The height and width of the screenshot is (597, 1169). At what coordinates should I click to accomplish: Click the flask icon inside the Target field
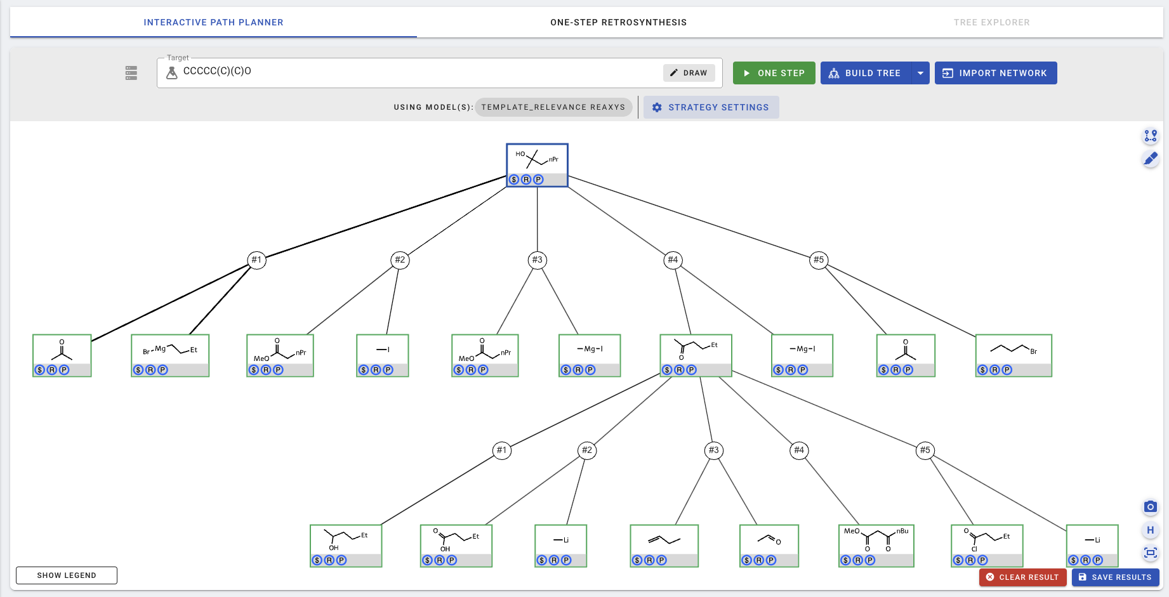(x=171, y=73)
